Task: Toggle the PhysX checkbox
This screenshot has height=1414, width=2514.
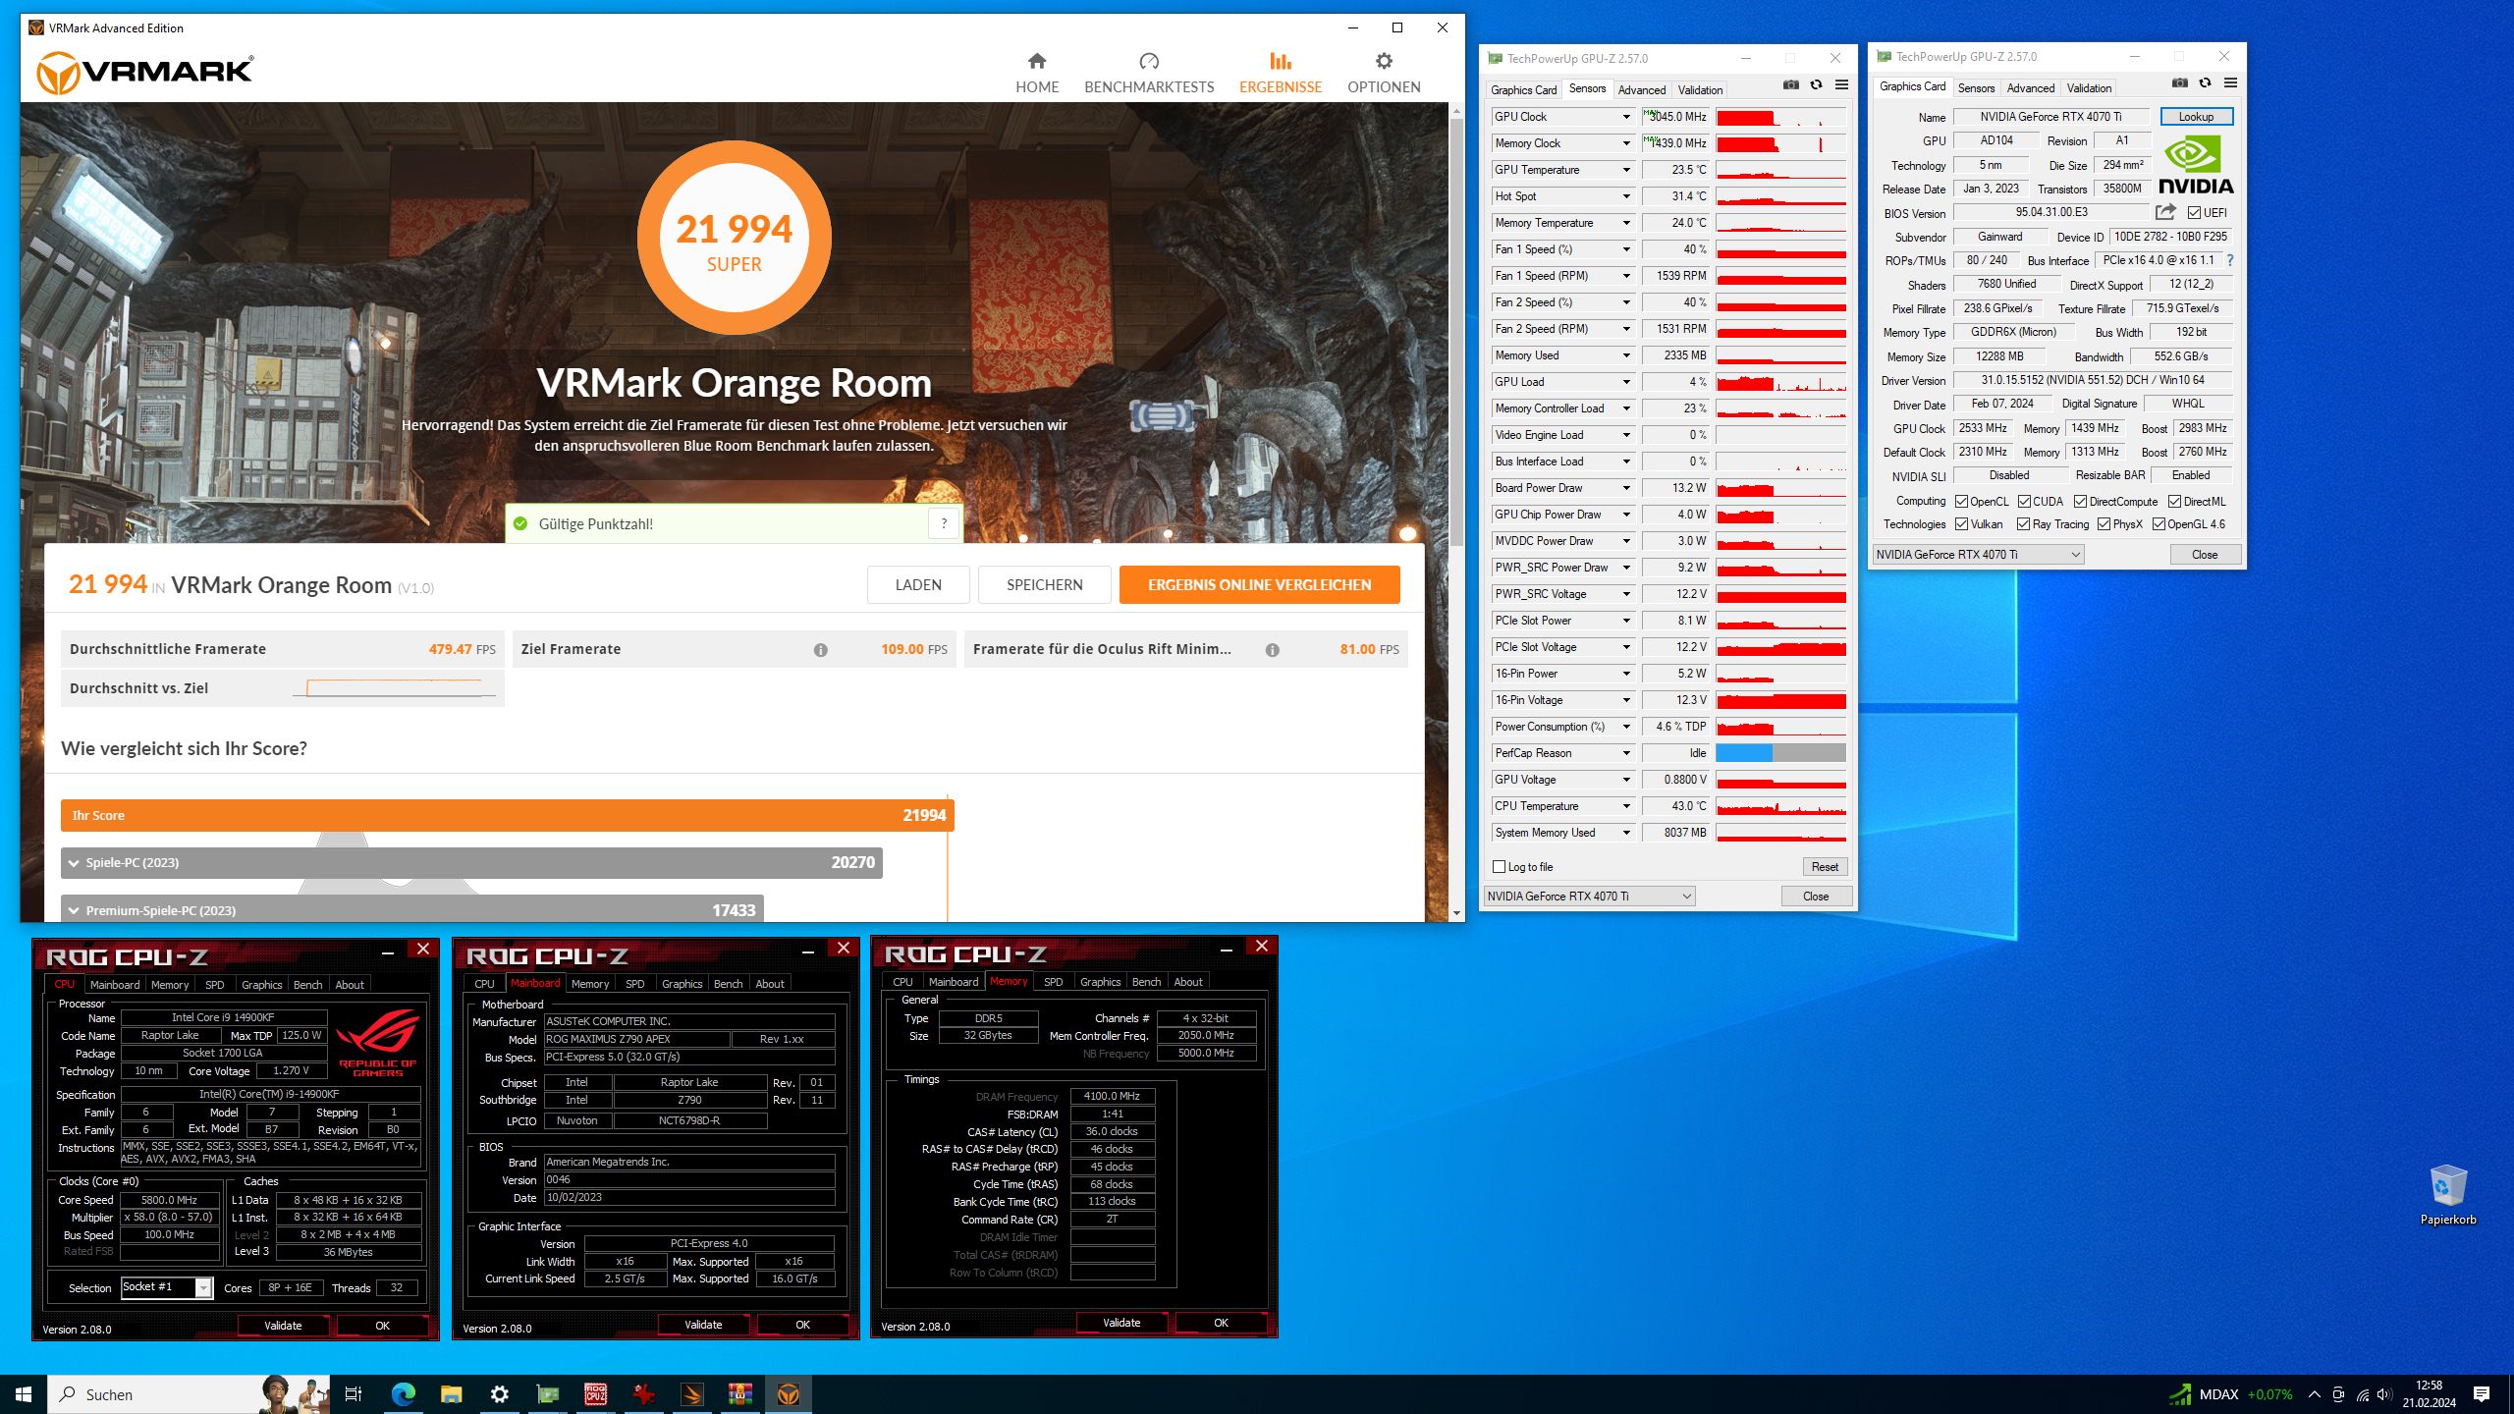Action: [x=2104, y=524]
